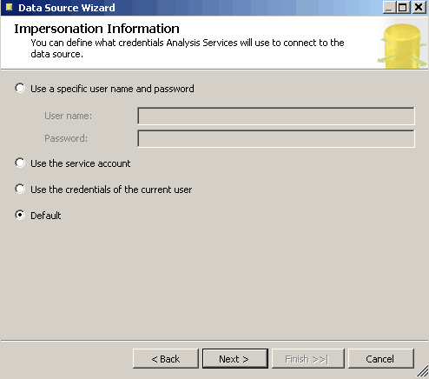
Task: Click the "User name:" label
Action: [x=68, y=116]
